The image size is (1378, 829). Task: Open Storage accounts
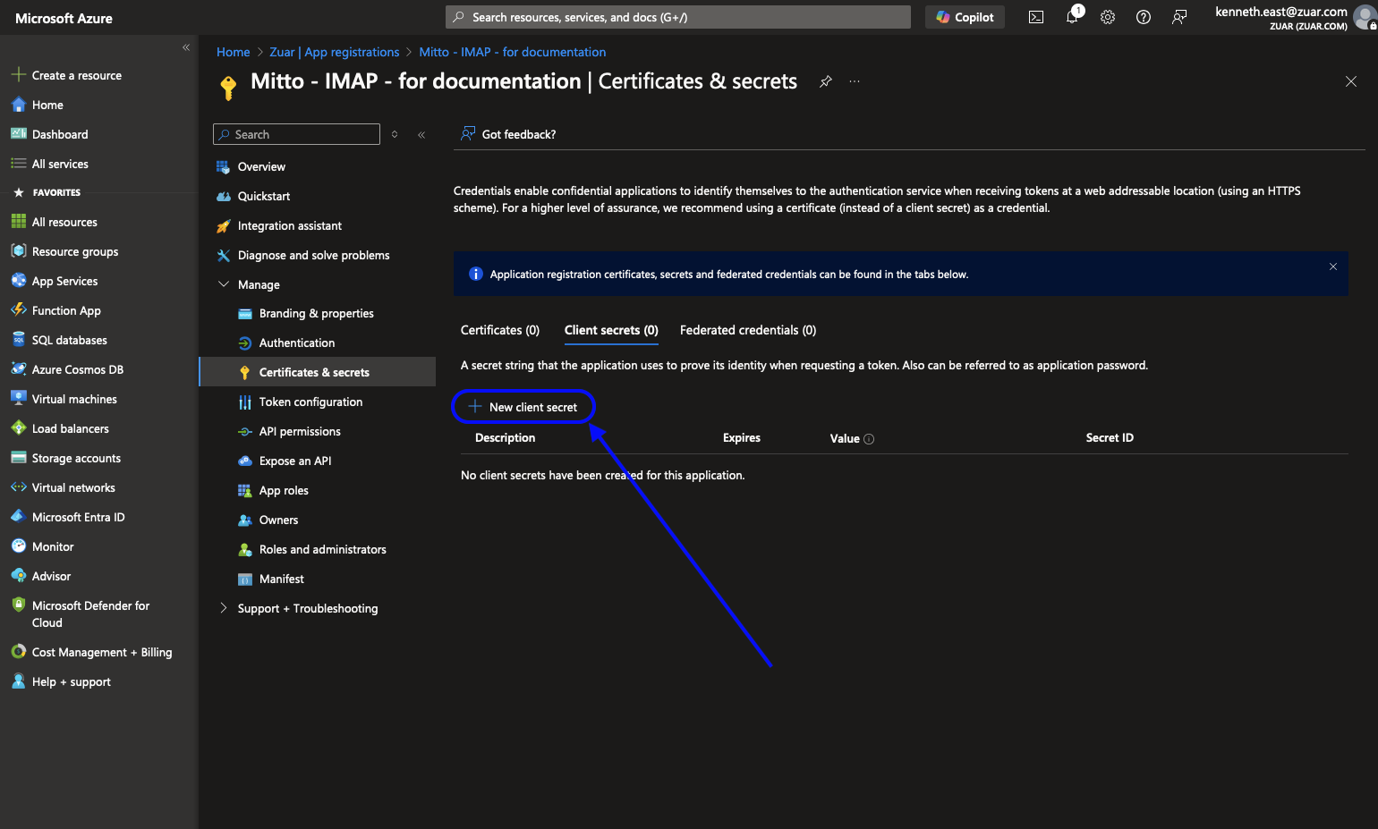[x=66, y=458]
